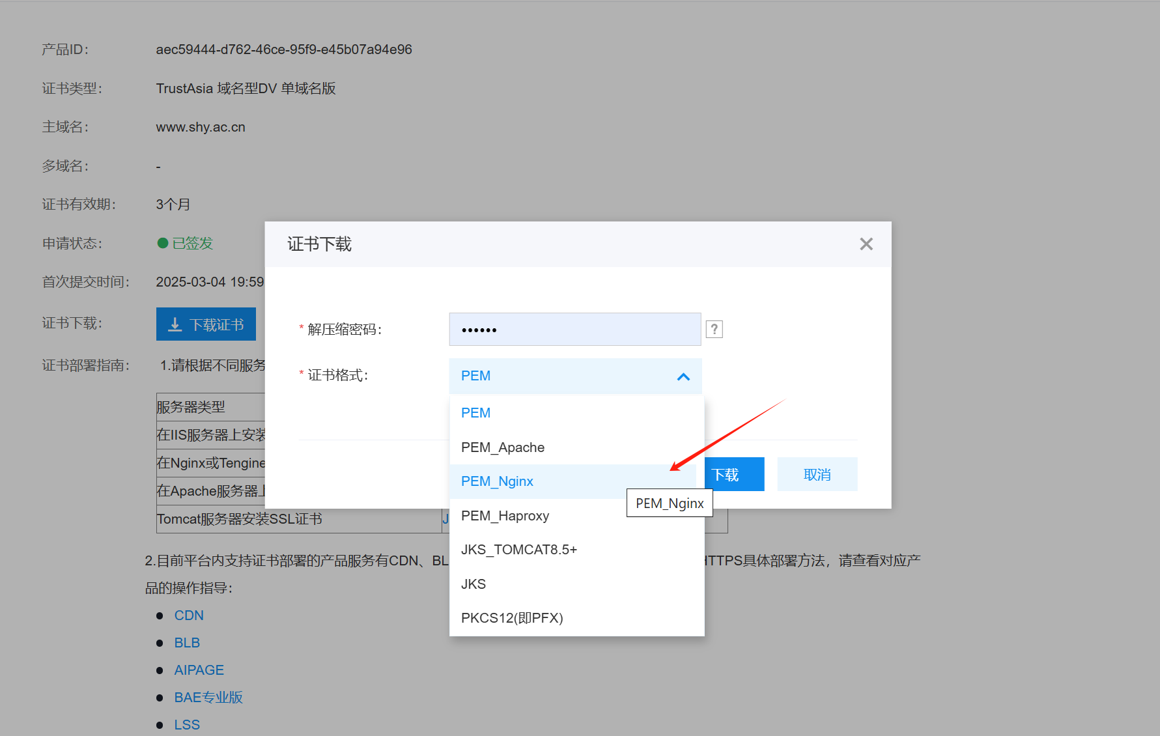The height and width of the screenshot is (736, 1160).
Task: Focus the 解压缩密码 password input field
Action: click(574, 330)
